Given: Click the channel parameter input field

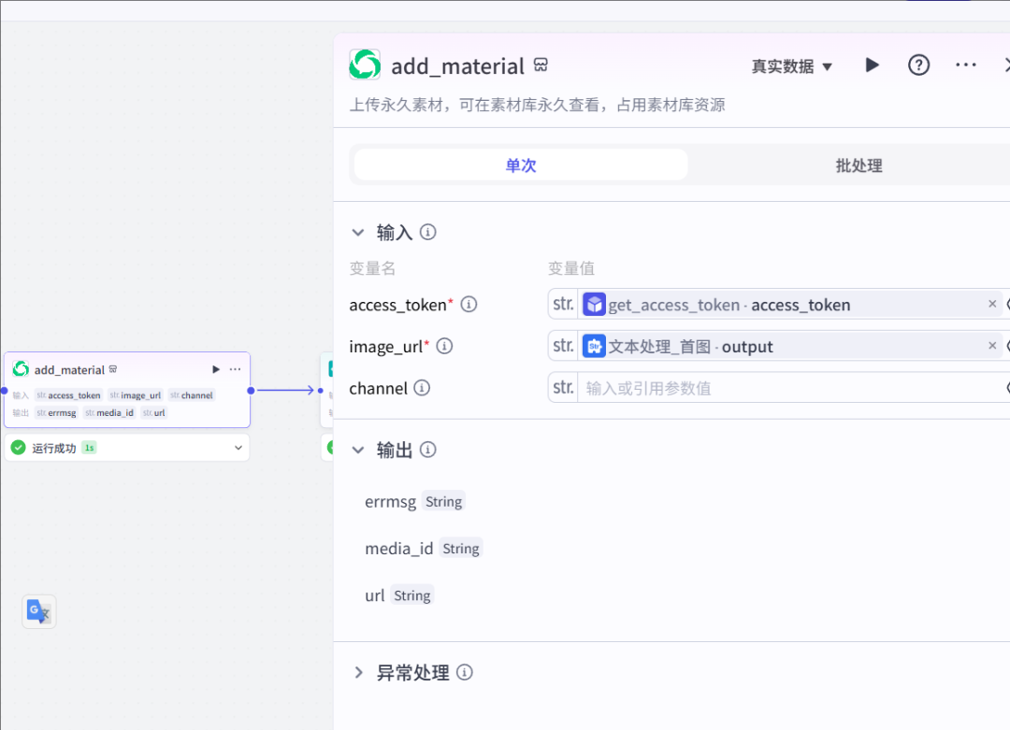Looking at the screenshot, I should pos(748,387).
